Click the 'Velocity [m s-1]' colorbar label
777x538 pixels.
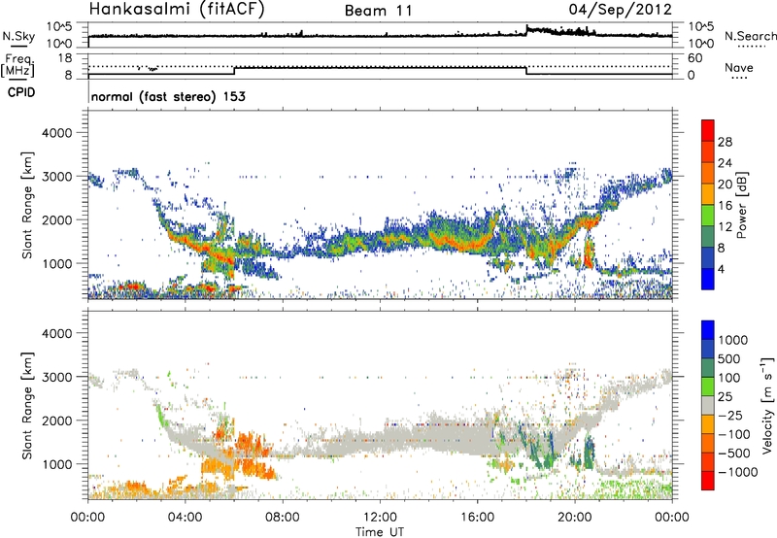pyautogui.click(x=767, y=405)
